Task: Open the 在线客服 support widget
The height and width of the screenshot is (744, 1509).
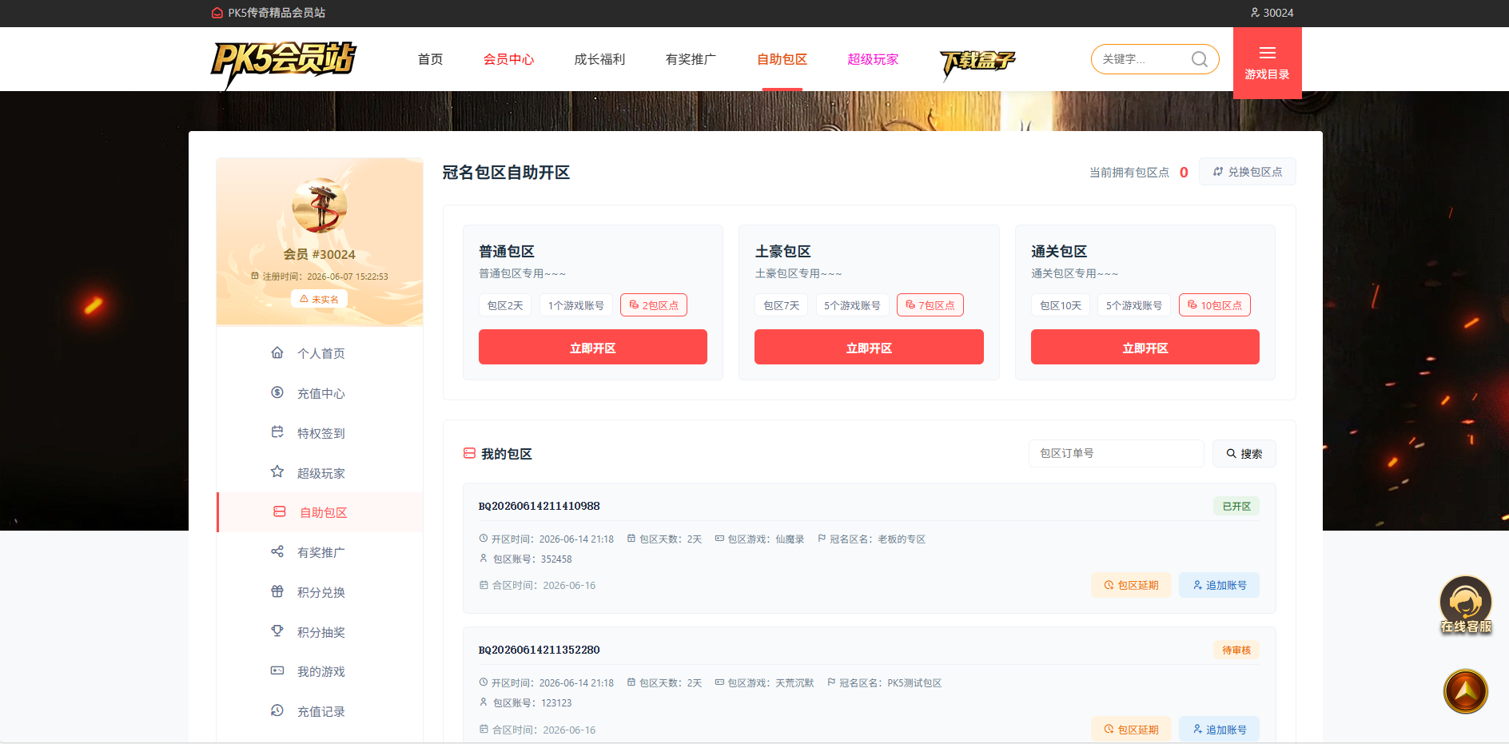Action: 1466,605
